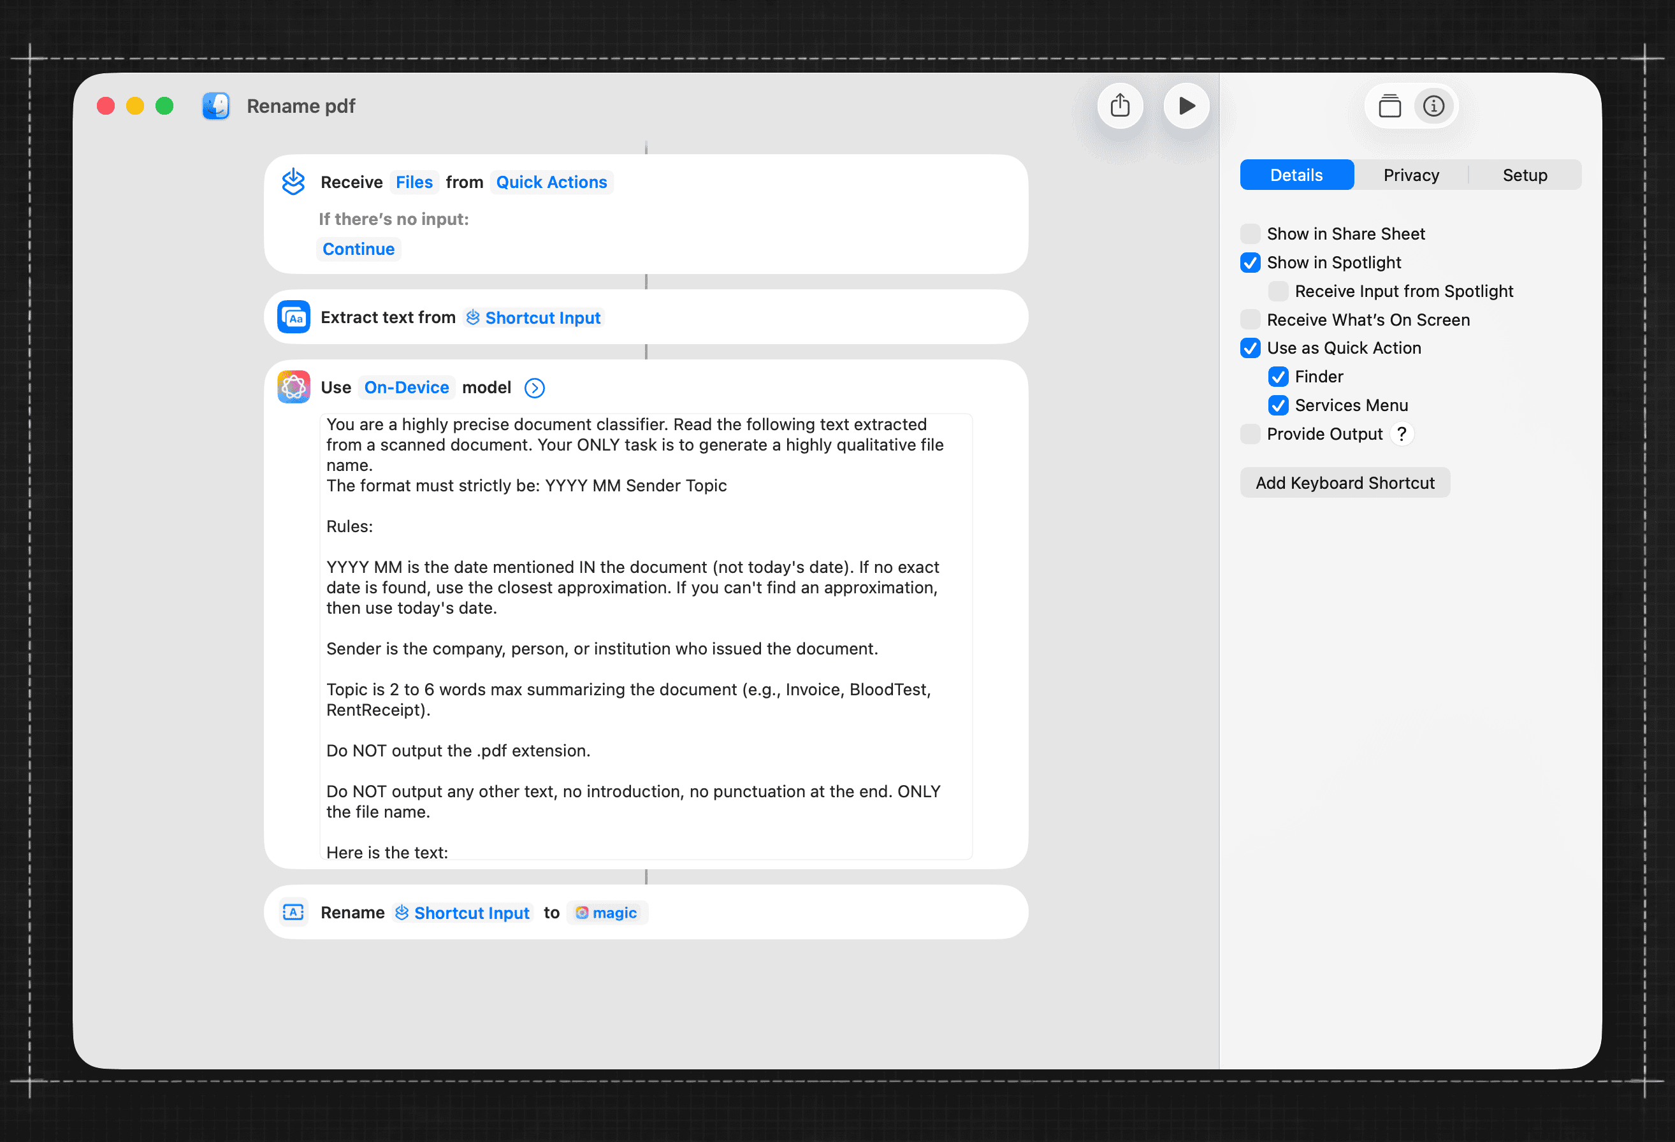Open the On-Device model dropdown
This screenshot has height=1142, width=1675.
pyautogui.click(x=407, y=387)
